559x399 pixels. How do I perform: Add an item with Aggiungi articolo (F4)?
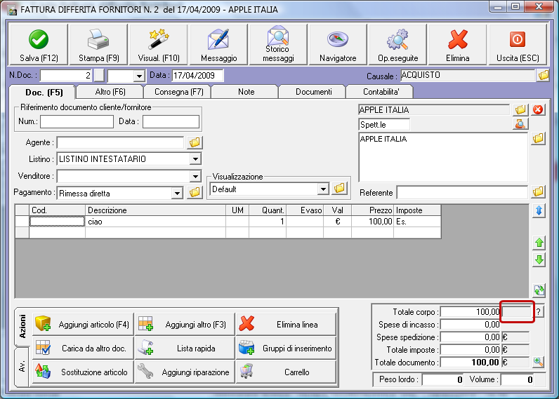click(x=83, y=324)
